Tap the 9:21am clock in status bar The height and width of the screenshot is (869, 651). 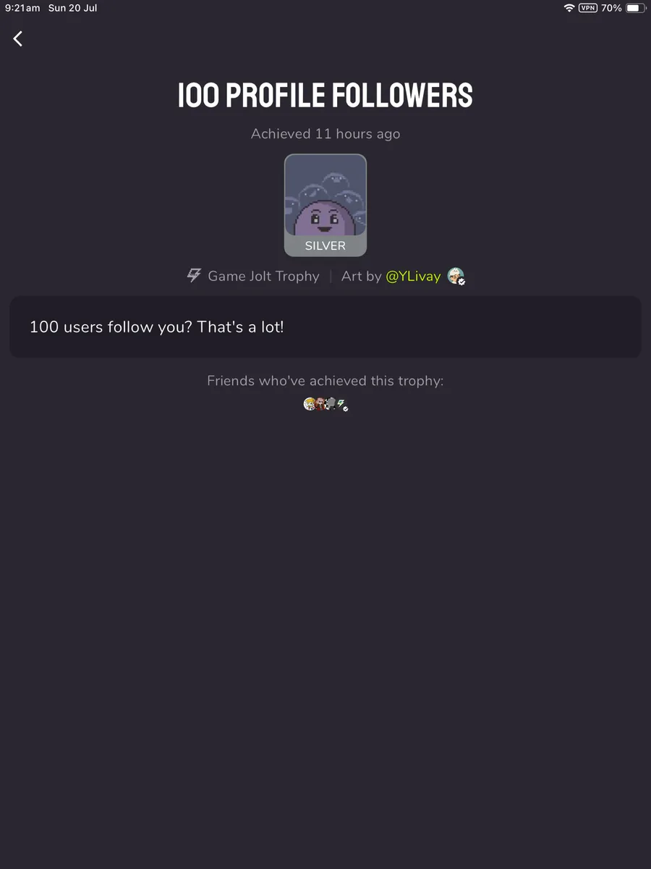click(22, 8)
